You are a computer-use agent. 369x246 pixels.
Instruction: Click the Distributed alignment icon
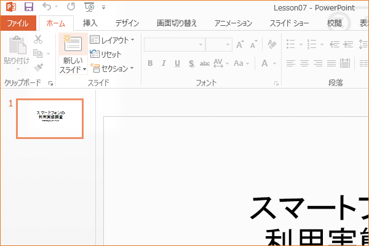click(345, 63)
